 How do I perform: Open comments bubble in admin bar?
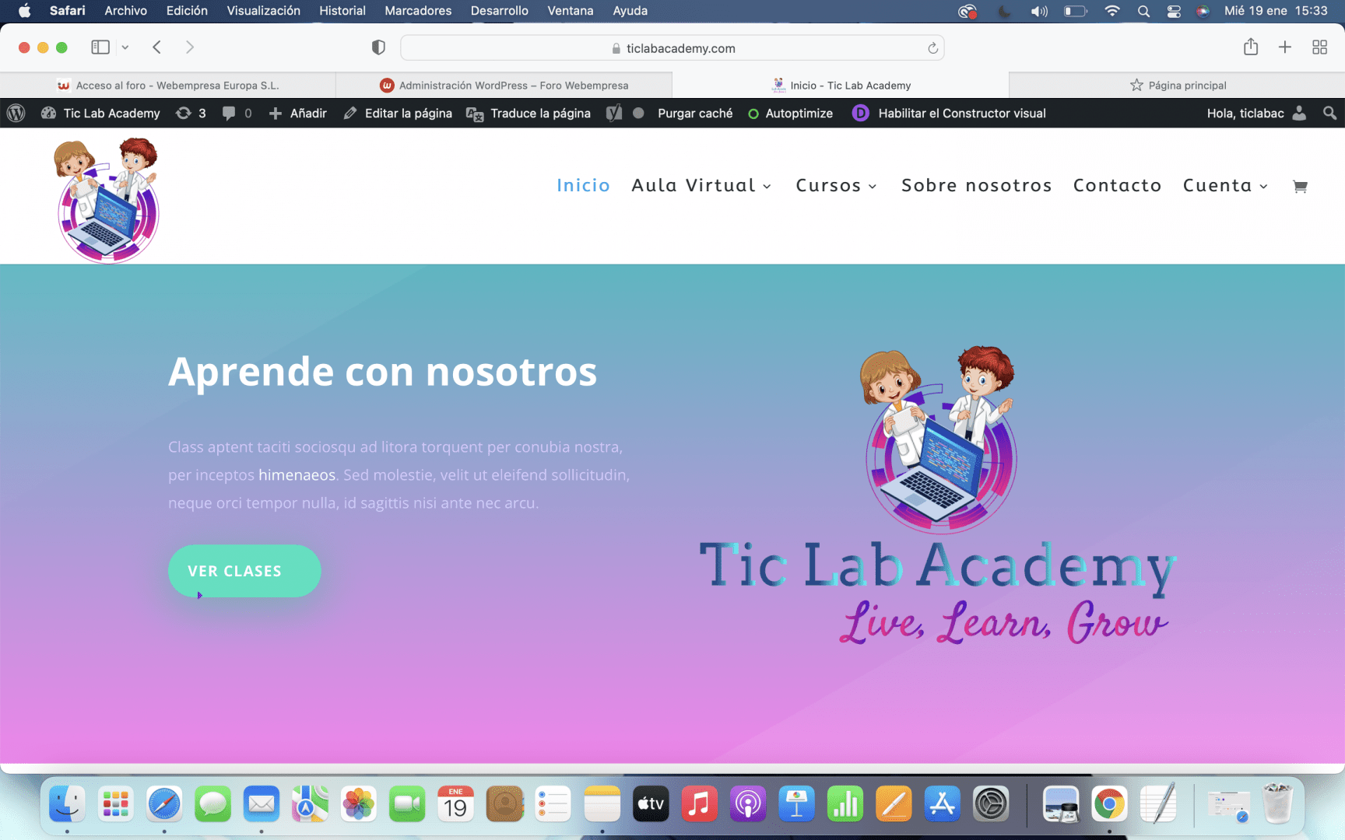tap(237, 113)
